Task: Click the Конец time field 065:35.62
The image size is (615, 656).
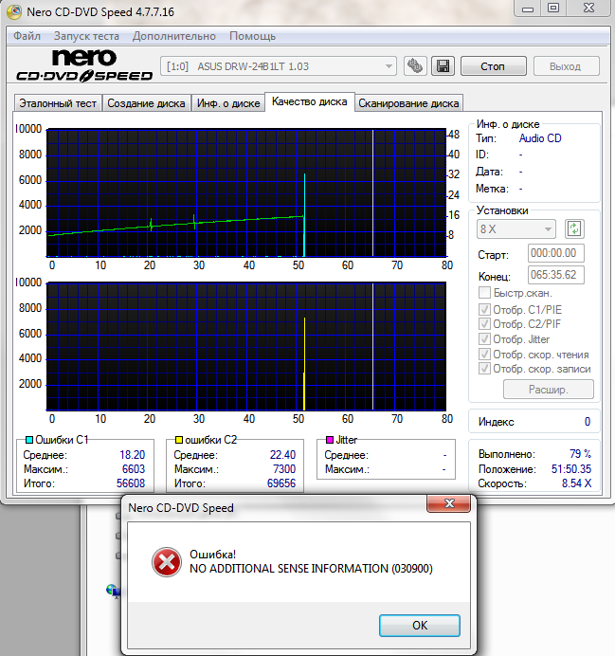Action: tap(555, 275)
